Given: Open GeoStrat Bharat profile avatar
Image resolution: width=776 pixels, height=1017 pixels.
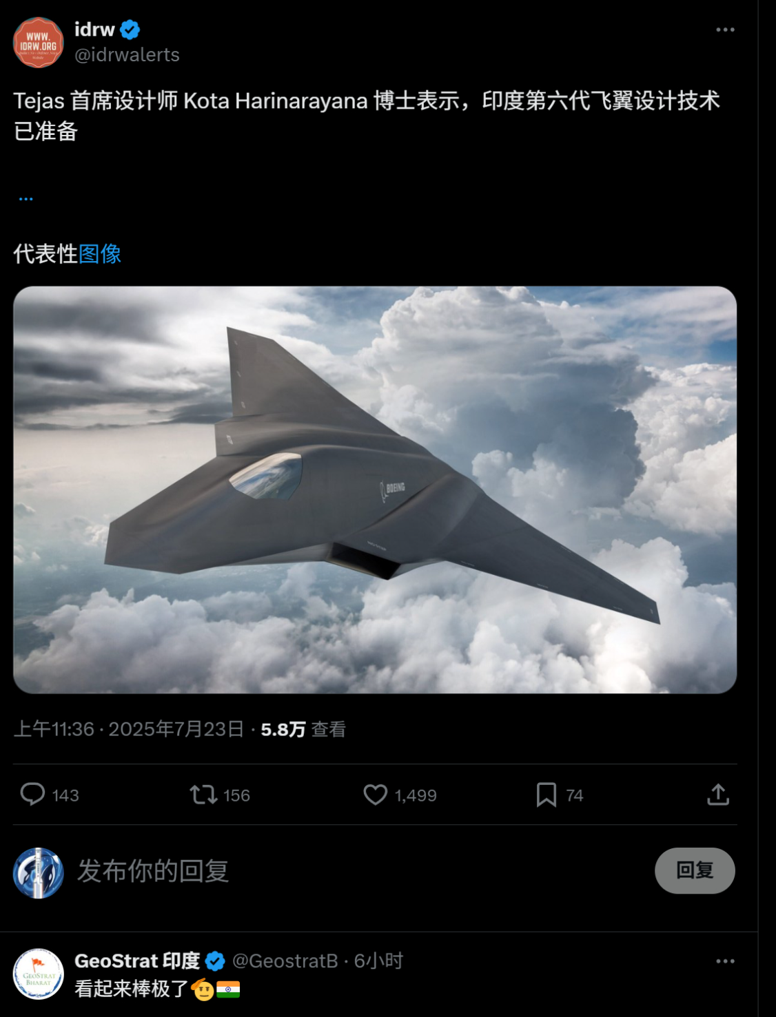Looking at the screenshot, I should tap(39, 974).
